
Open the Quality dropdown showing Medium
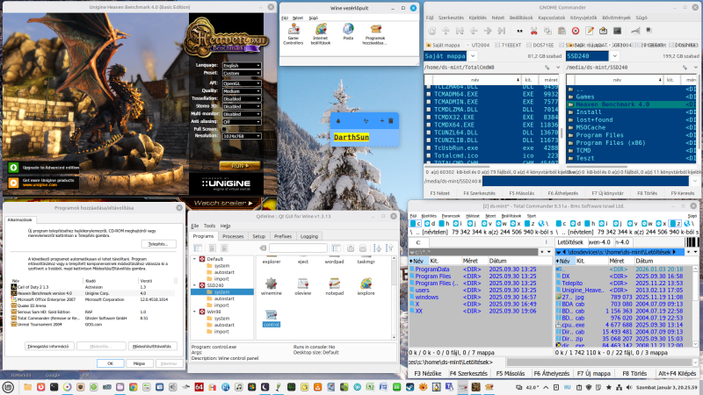242,91
